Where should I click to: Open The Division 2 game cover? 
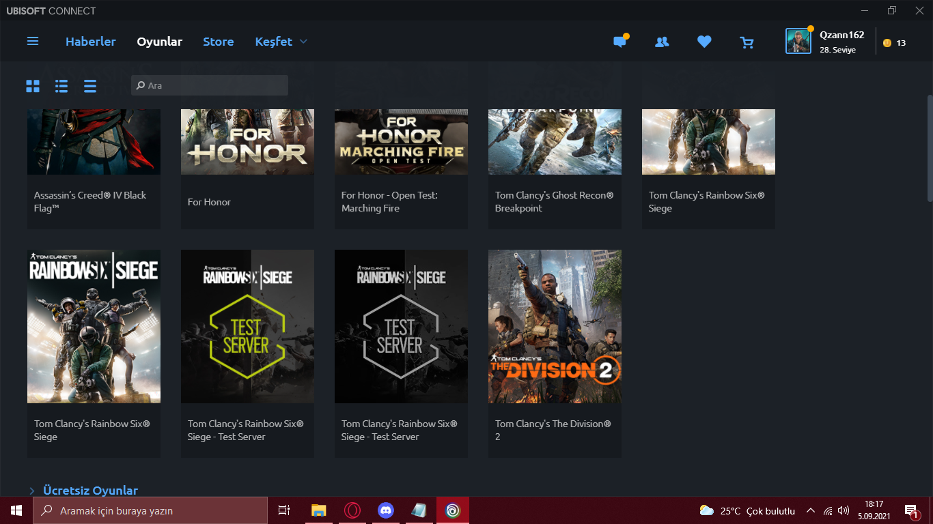(555, 326)
